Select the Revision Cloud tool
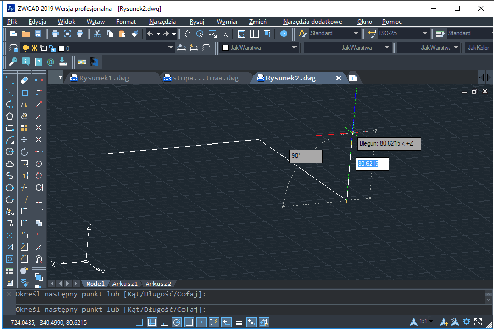This screenshot has width=494, height=331. click(x=9, y=164)
